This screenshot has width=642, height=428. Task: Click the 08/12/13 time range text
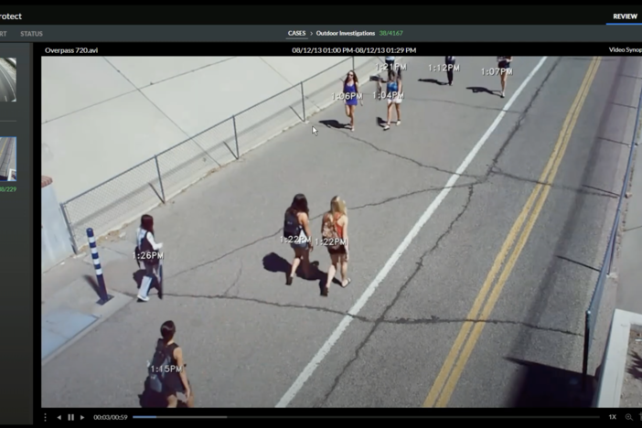pyautogui.click(x=354, y=50)
